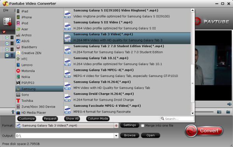The image size is (233, 147).
Task: Select the Creative ZEN category
Action: pyautogui.click(x=39, y=53)
